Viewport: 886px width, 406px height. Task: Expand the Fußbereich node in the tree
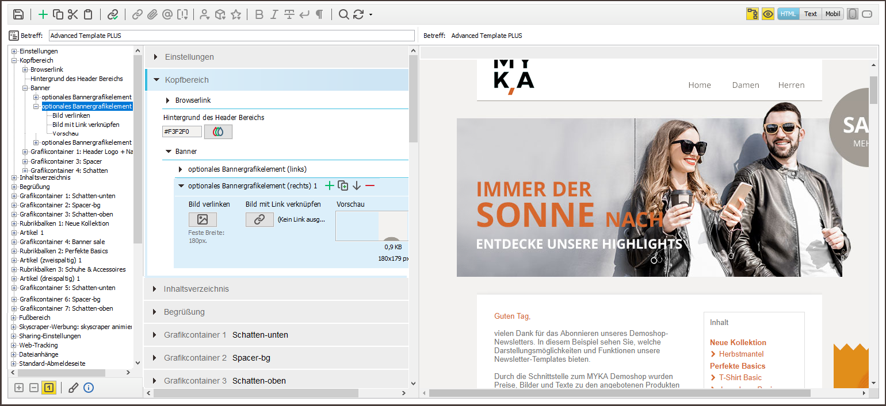pos(14,318)
